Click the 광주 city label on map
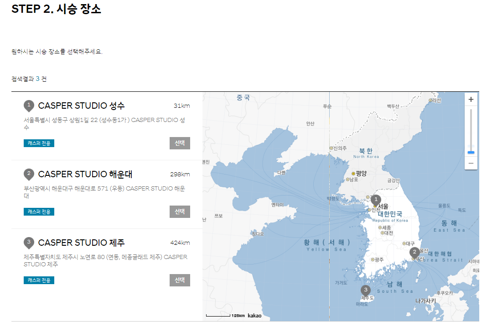This screenshot has width=492, height=333. tap(379, 260)
